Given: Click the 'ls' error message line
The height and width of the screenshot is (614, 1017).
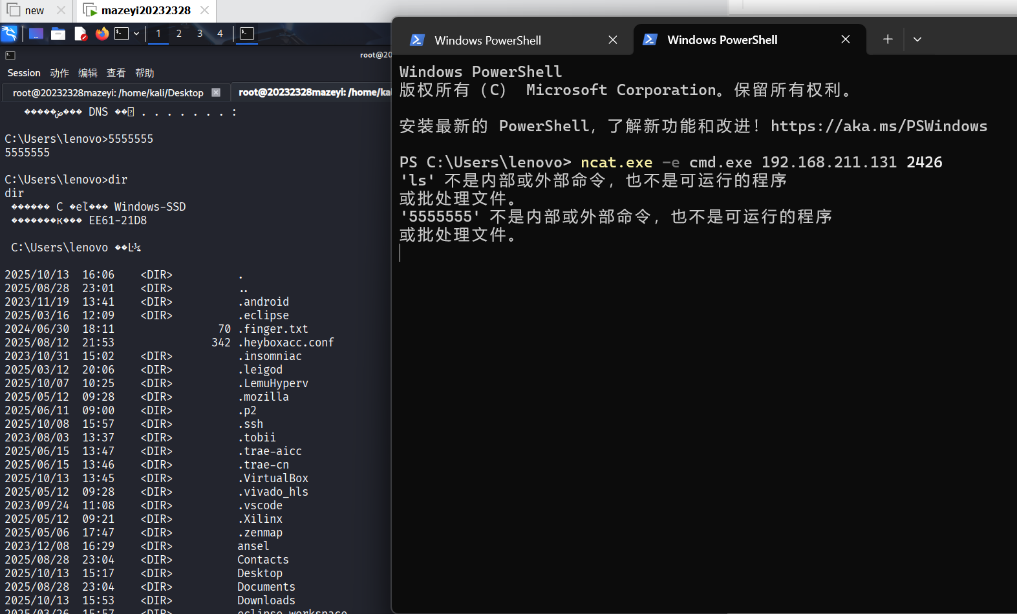Looking at the screenshot, I should [x=593, y=180].
